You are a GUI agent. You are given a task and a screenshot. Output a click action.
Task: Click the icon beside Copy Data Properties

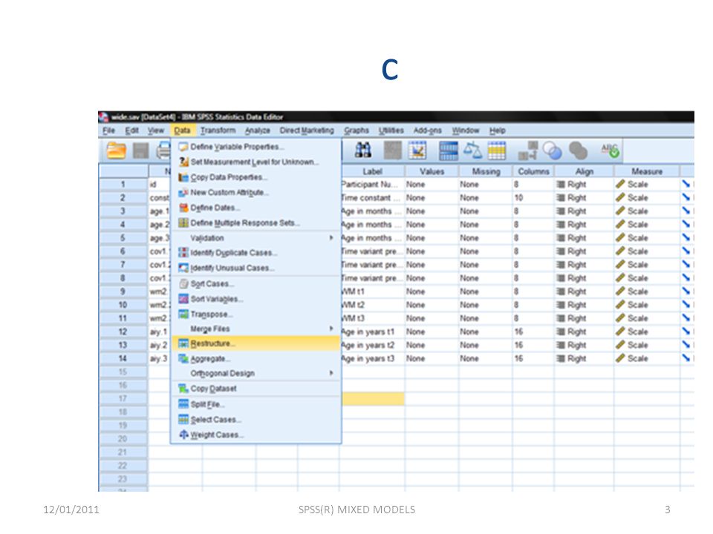click(183, 177)
